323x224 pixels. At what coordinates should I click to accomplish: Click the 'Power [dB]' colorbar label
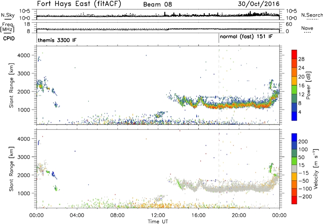pyautogui.click(x=308, y=85)
